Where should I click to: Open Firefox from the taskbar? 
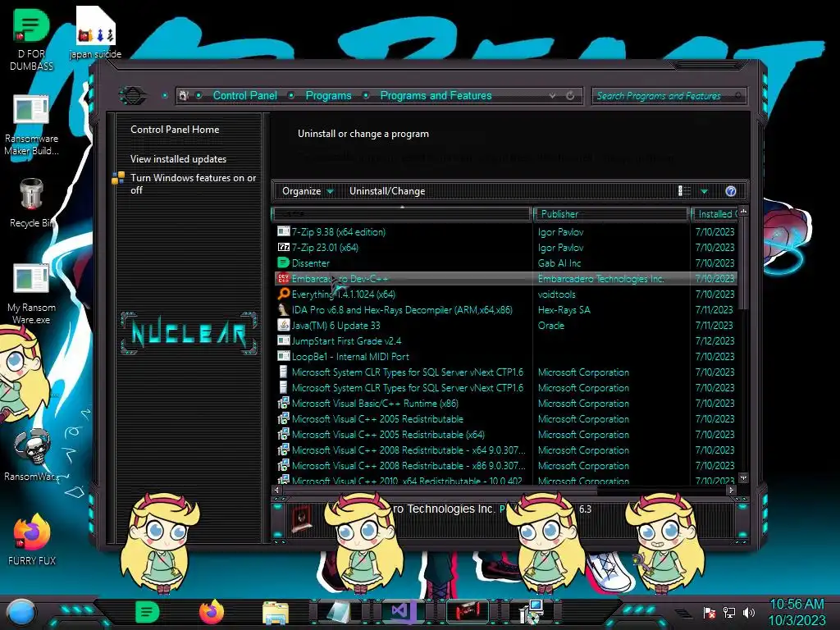point(212,612)
